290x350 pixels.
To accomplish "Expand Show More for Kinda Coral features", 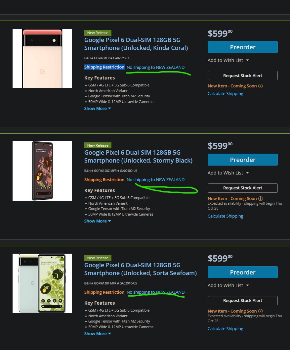I will click(x=98, y=109).
